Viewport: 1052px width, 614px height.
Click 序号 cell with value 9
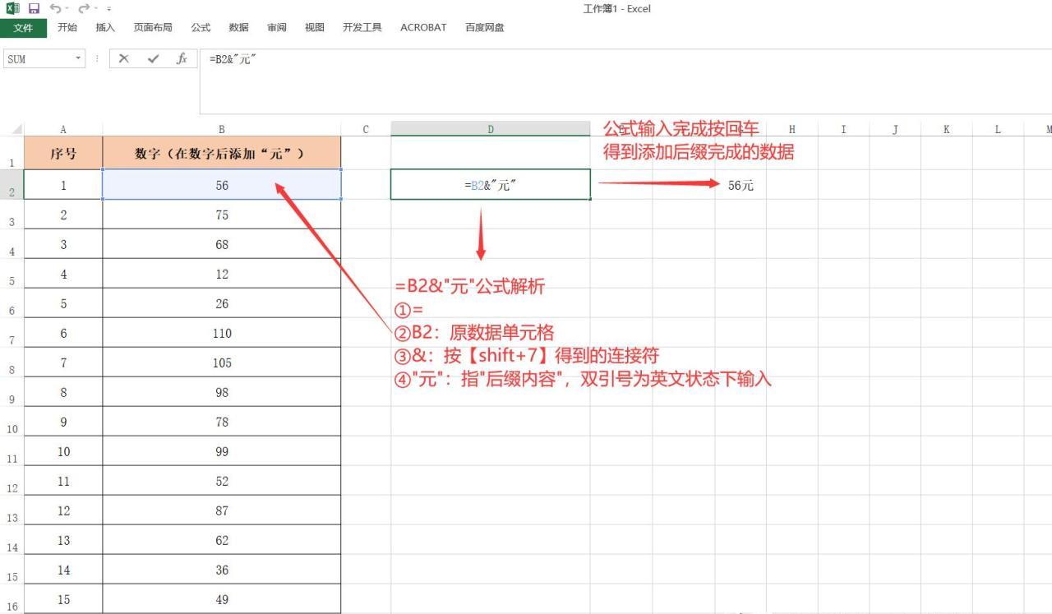click(63, 422)
